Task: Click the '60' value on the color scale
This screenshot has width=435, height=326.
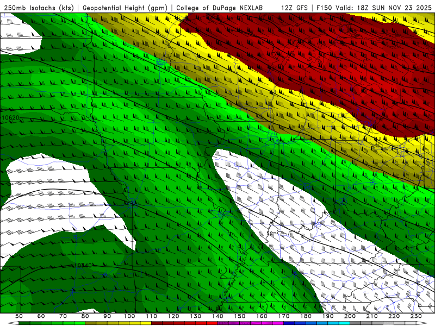Action: 41,316
